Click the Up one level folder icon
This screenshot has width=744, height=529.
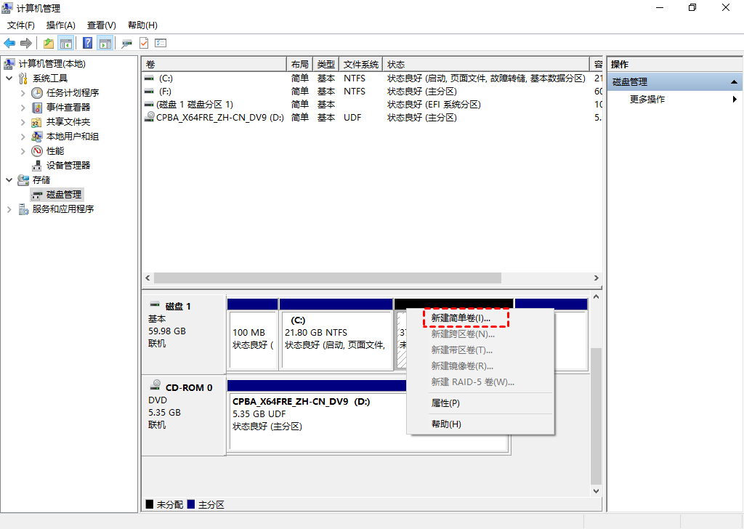point(49,43)
